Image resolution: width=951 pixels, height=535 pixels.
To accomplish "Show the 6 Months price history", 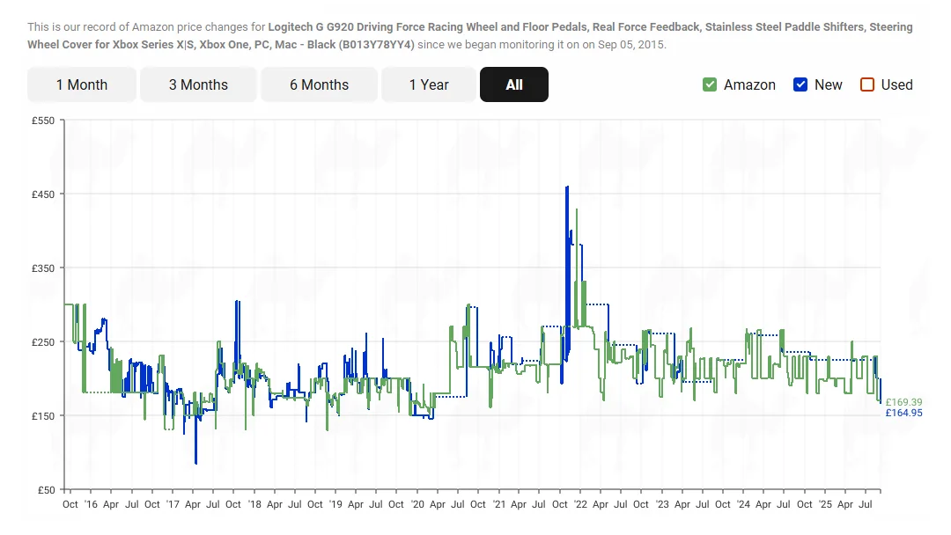I will pyautogui.click(x=319, y=84).
